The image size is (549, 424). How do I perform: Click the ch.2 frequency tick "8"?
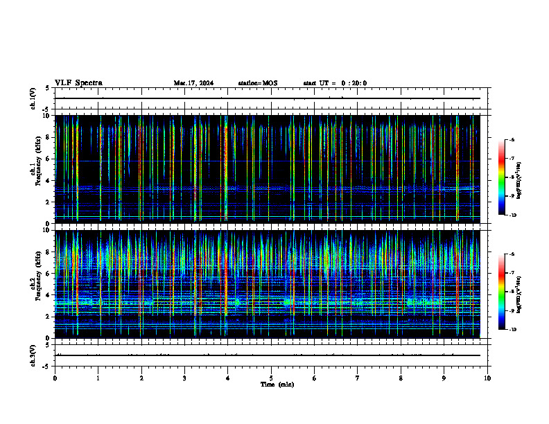49,252
